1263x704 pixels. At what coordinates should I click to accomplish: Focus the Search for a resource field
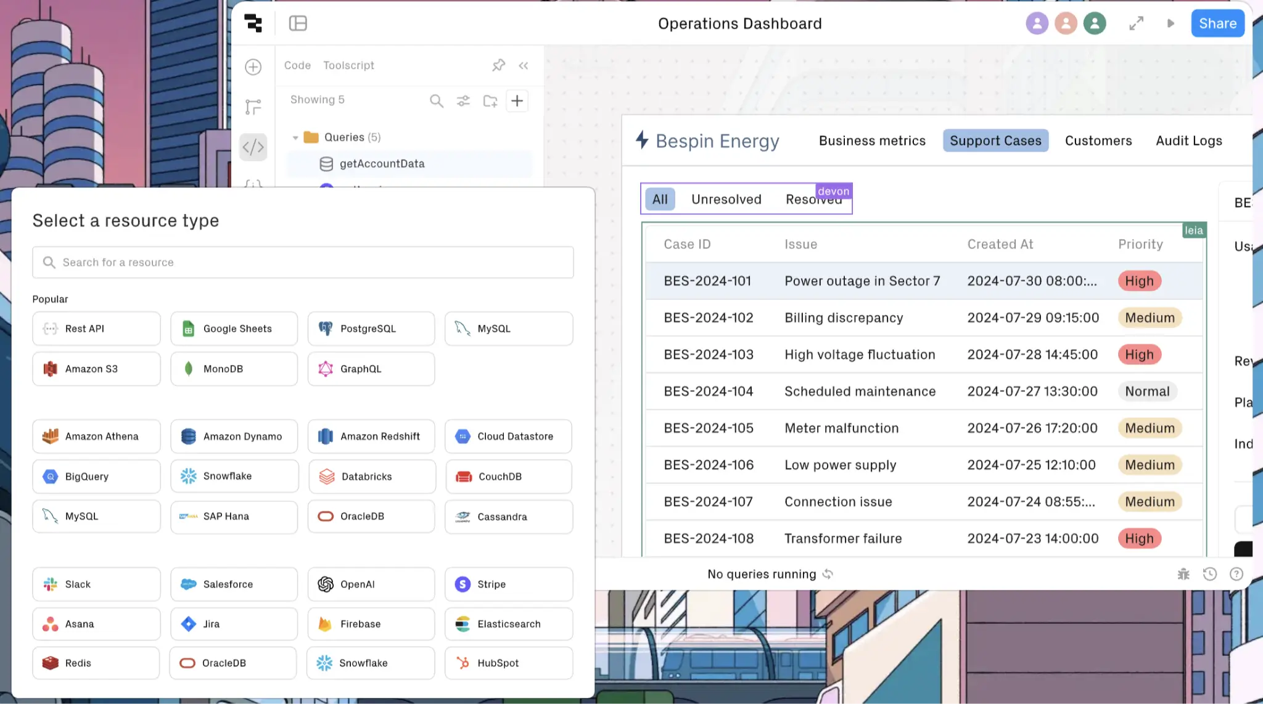point(303,263)
